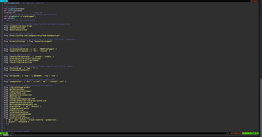This screenshot has width=262, height=137.
Task: Click Plug 'mxw/vim-jsx' line
Action: [13, 97]
